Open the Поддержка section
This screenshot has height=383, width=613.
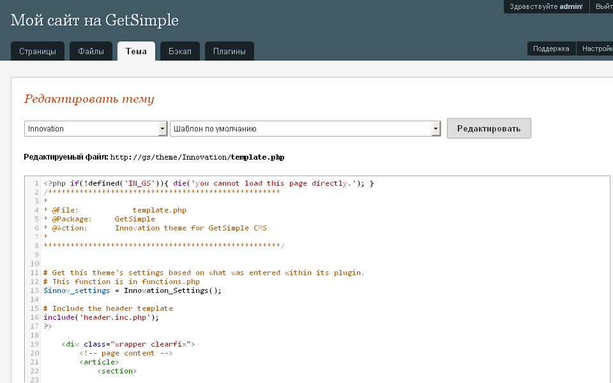pos(551,49)
